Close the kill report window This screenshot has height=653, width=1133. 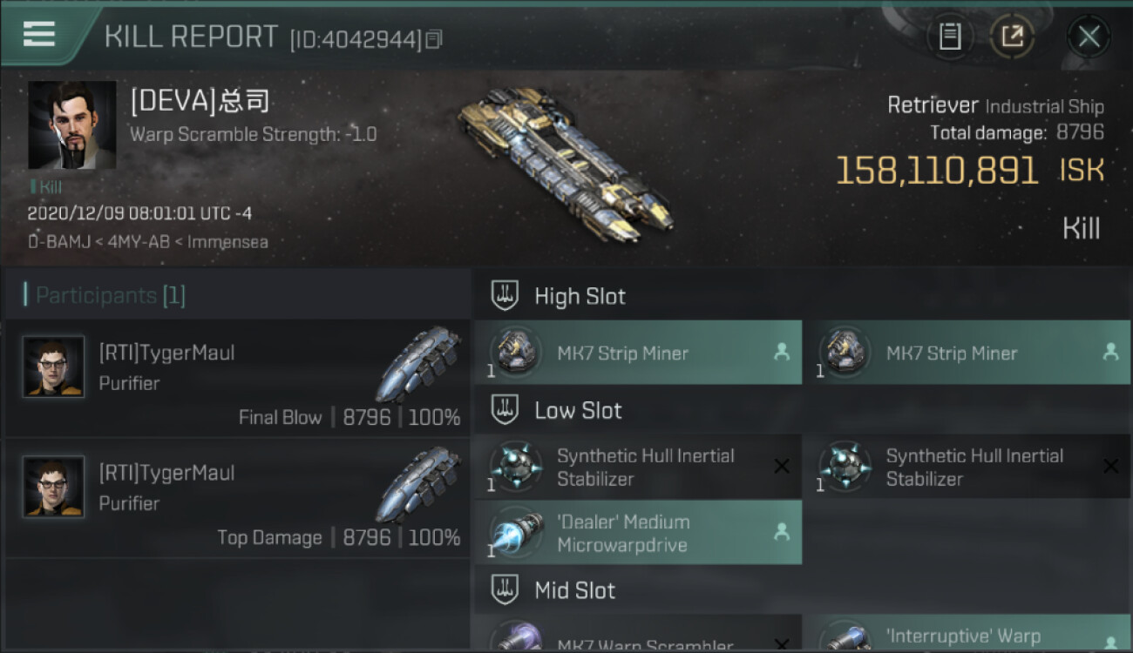[x=1089, y=37]
